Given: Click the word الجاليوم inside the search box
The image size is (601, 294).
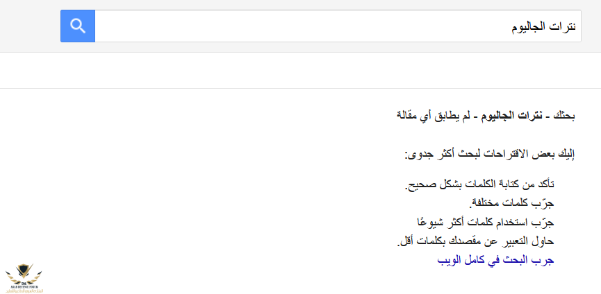Looking at the screenshot, I should pyautogui.click(x=532, y=27).
